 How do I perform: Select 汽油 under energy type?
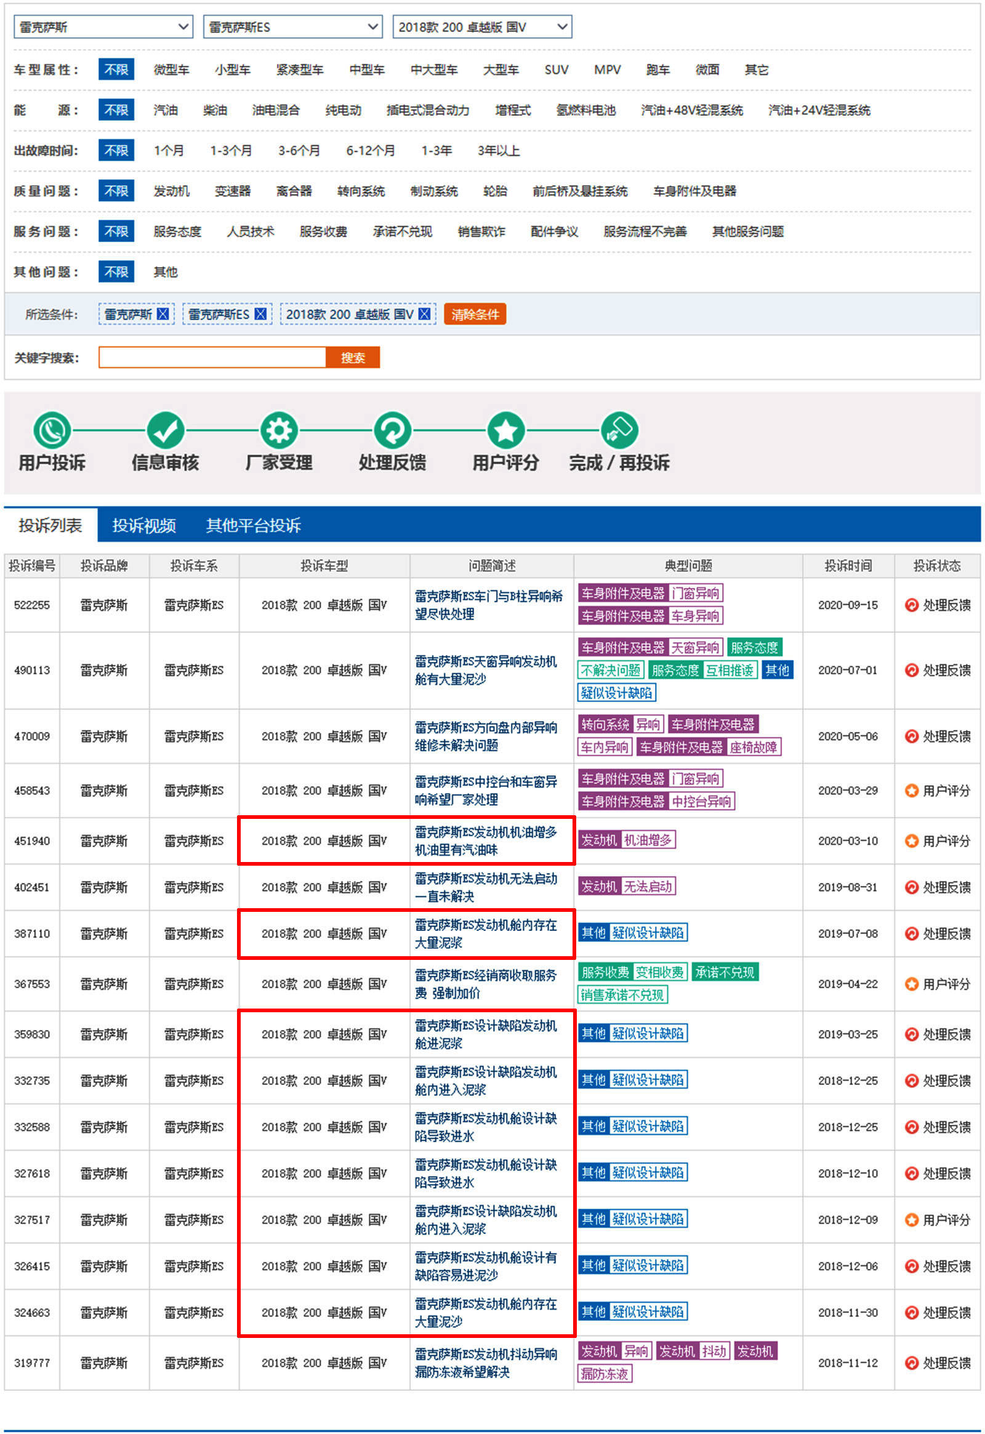click(x=166, y=110)
